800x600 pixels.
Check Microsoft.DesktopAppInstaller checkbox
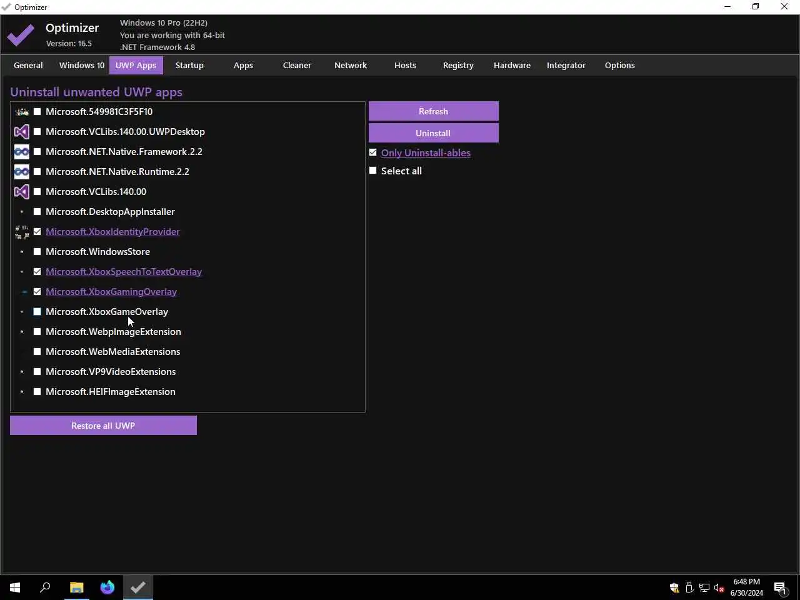pyautogui.click(x=37, y=212)
